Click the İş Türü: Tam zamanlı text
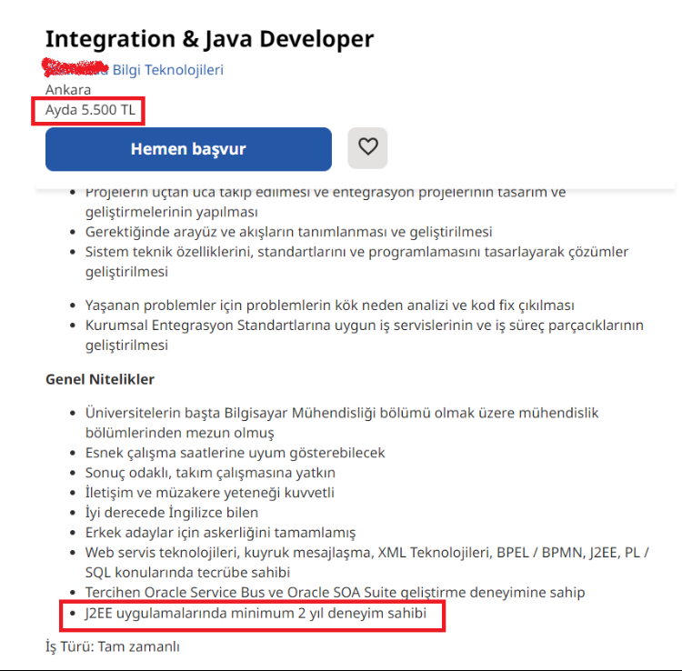This screenshot has height=671, width=682. pos(113,646)
